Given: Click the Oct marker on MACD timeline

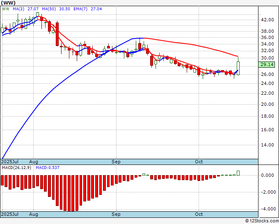Looking at the screenshot, I should tap(199, 214).
